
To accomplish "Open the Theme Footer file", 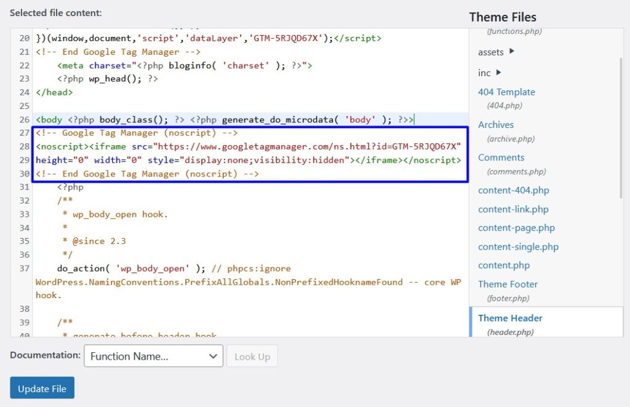I will click(508, 284).
